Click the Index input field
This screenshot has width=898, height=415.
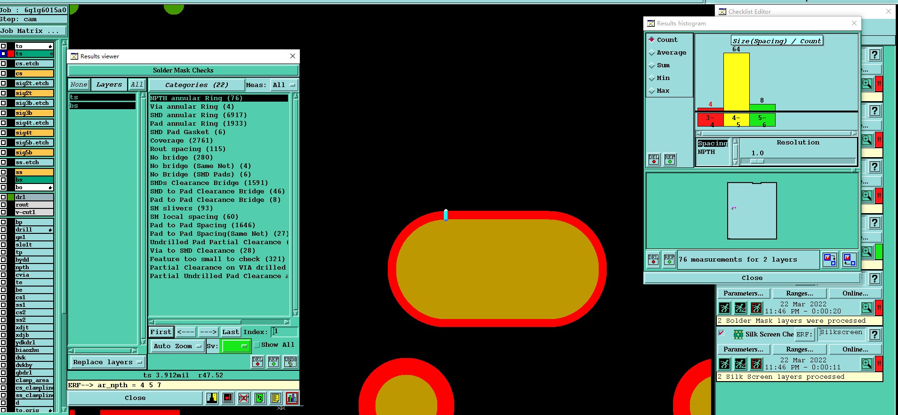(x=284, y=332)
